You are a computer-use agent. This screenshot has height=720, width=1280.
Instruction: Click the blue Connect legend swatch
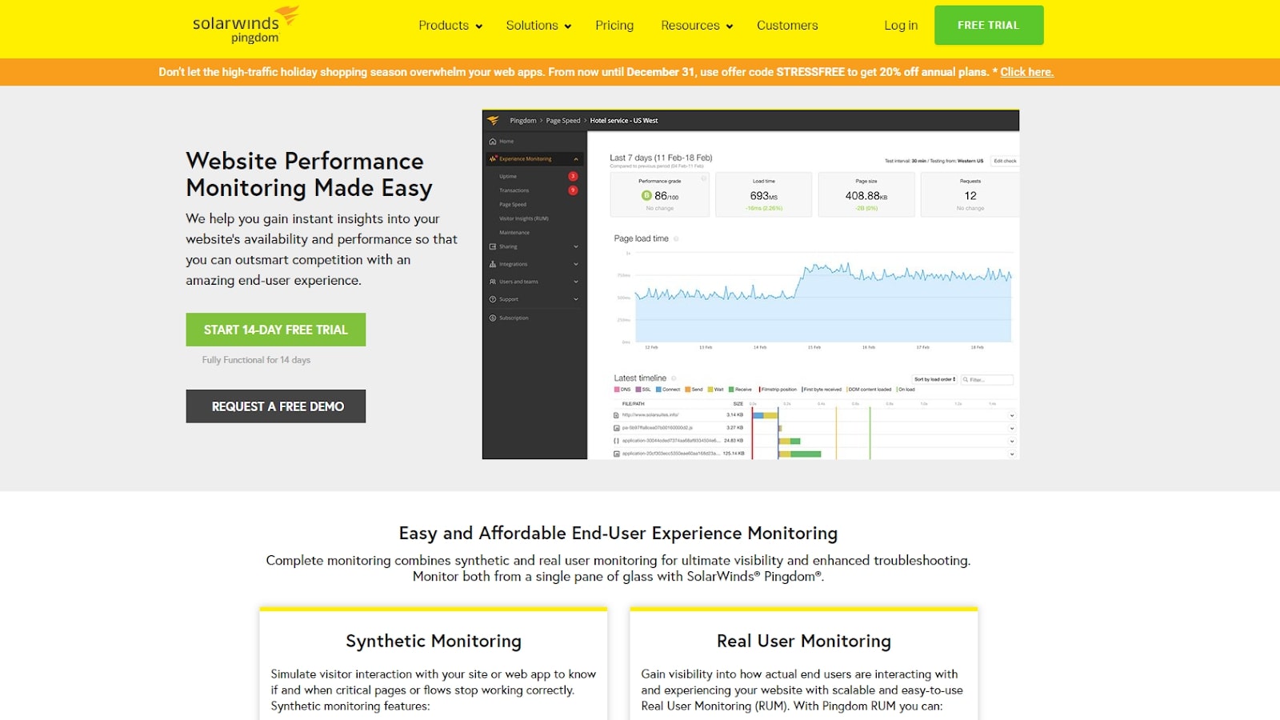(658, 390)
